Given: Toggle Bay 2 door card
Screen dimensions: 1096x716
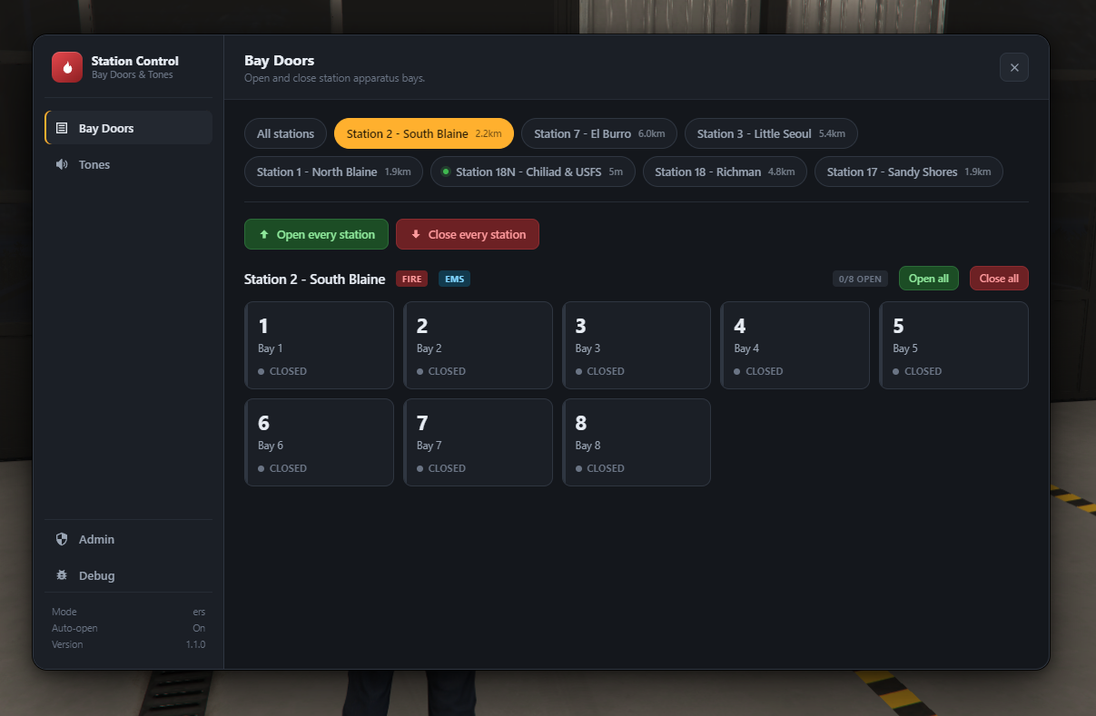Looking at the screenshot, I should (x=478, y=345).
